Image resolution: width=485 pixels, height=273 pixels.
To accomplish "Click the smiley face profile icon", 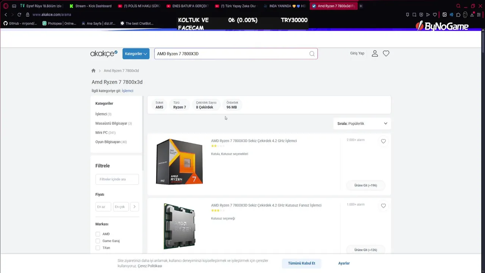I will (x=465, y=14).
